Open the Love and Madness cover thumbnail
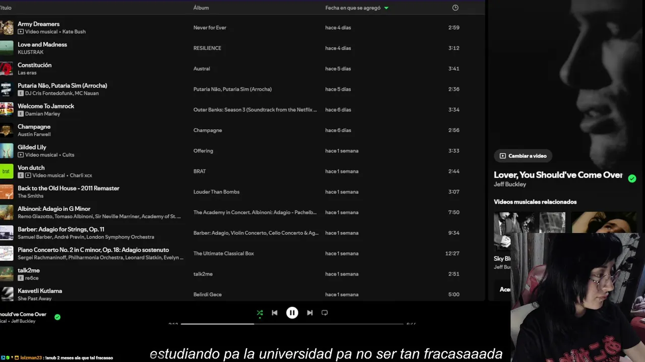The image size is (645, 362). tap(7, 48)
